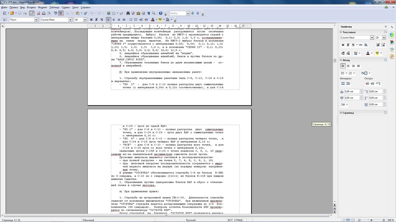Run the spelling and grammar check icon

click(55, 13)
